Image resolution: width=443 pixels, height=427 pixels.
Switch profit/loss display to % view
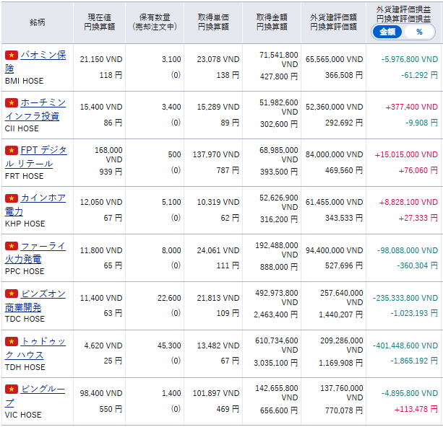419,32
